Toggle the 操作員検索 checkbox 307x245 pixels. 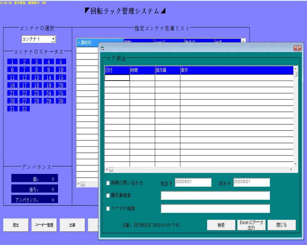click(x=108, y=195)
